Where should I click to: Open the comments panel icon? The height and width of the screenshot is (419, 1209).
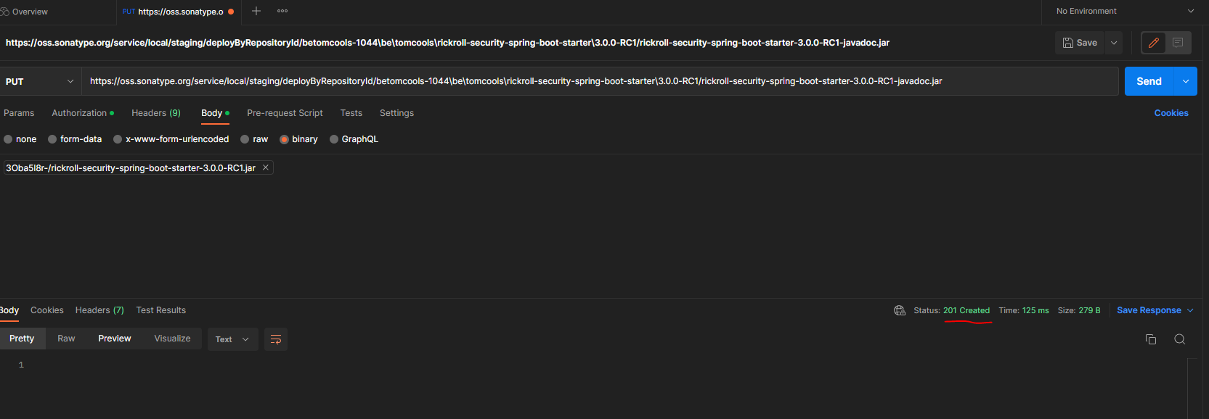coord(1176,43)
